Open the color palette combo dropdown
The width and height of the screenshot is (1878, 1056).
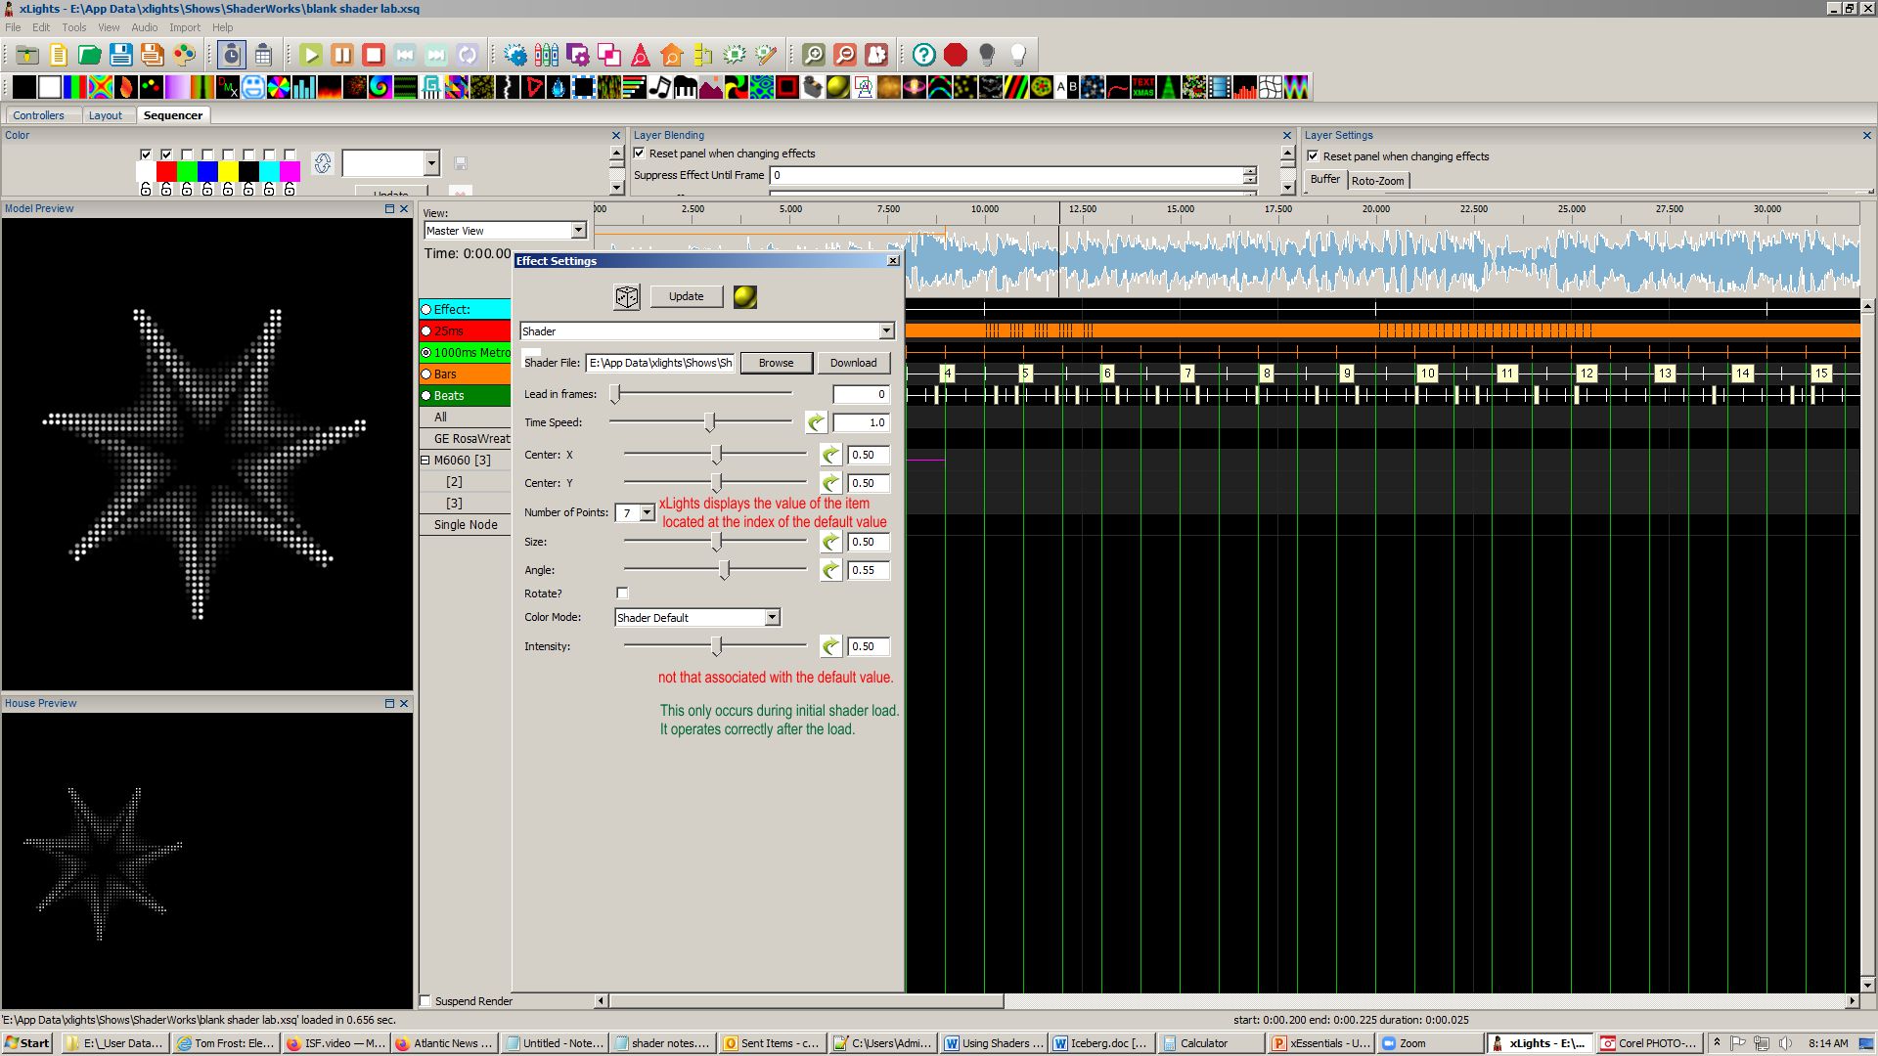(431, 163)
